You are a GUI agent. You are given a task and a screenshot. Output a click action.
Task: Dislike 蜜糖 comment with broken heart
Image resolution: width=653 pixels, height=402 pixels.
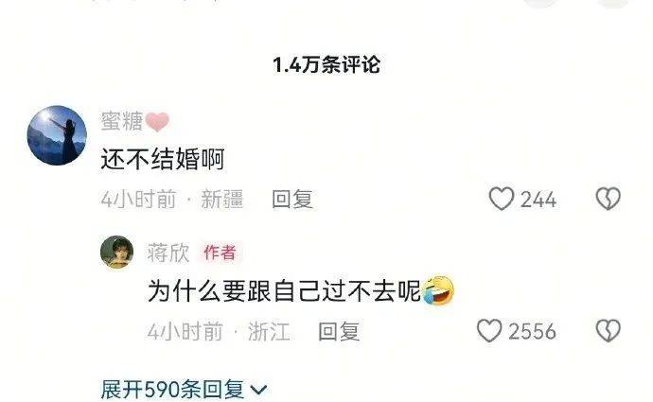pos(609,199)
